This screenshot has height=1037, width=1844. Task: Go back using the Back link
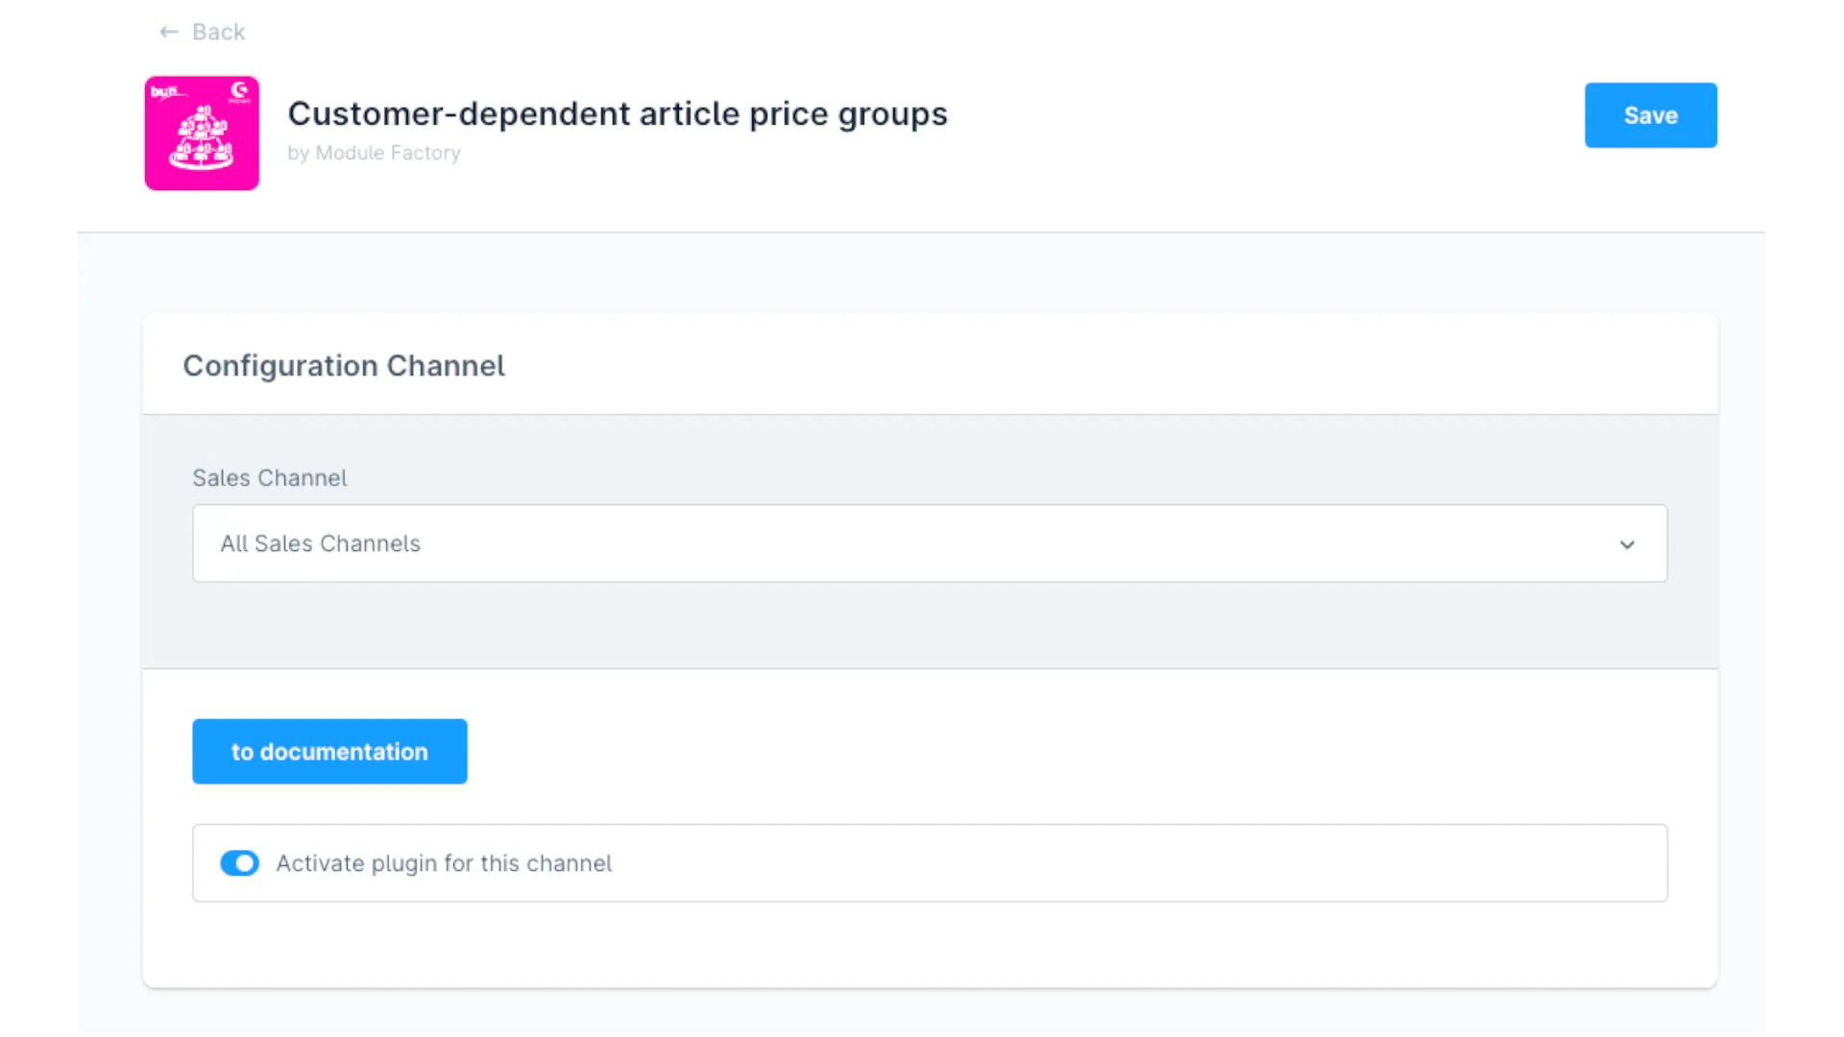tap(218, 32)
